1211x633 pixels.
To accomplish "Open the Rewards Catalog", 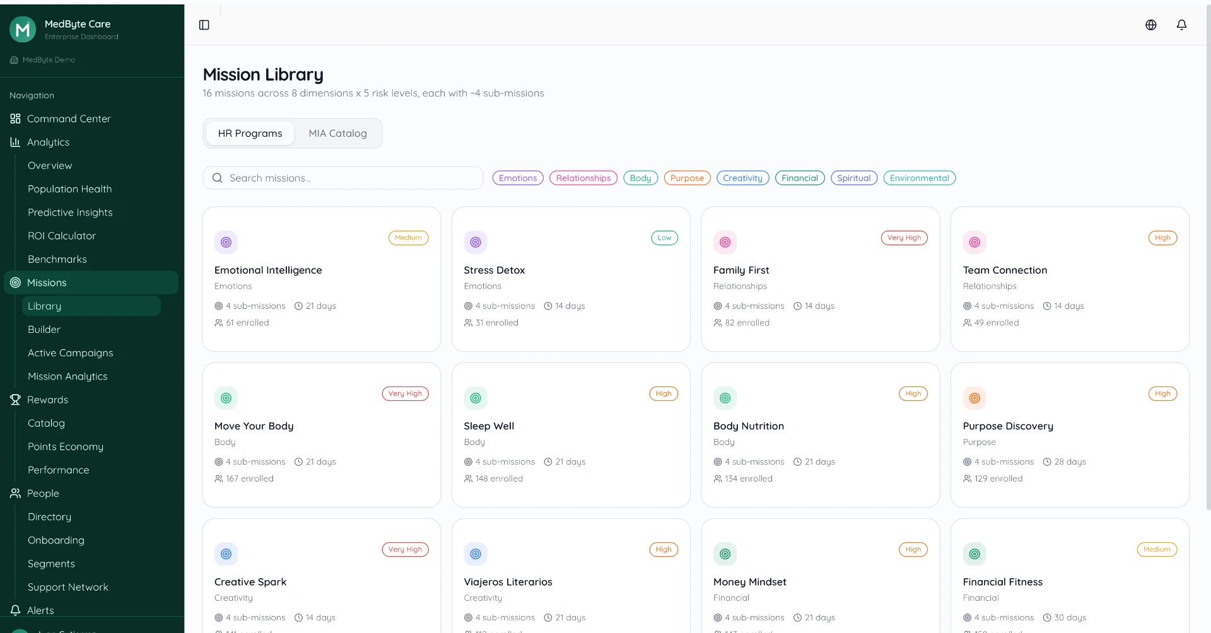I will pos(91,423).
